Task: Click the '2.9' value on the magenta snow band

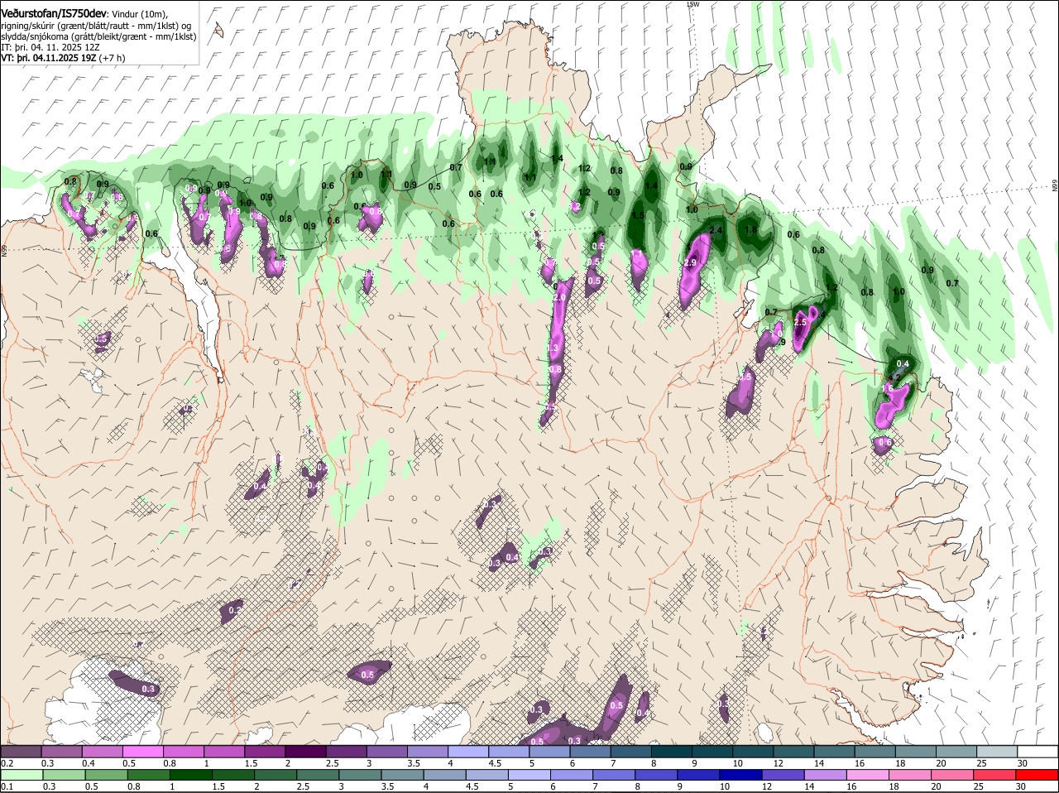Action: pyautogui.click(x=691, y=262)
